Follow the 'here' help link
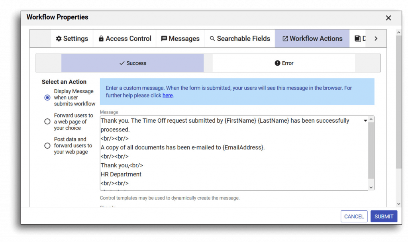Screen dimensions: 408x243 pyautogui.click(x=167, y=96)
